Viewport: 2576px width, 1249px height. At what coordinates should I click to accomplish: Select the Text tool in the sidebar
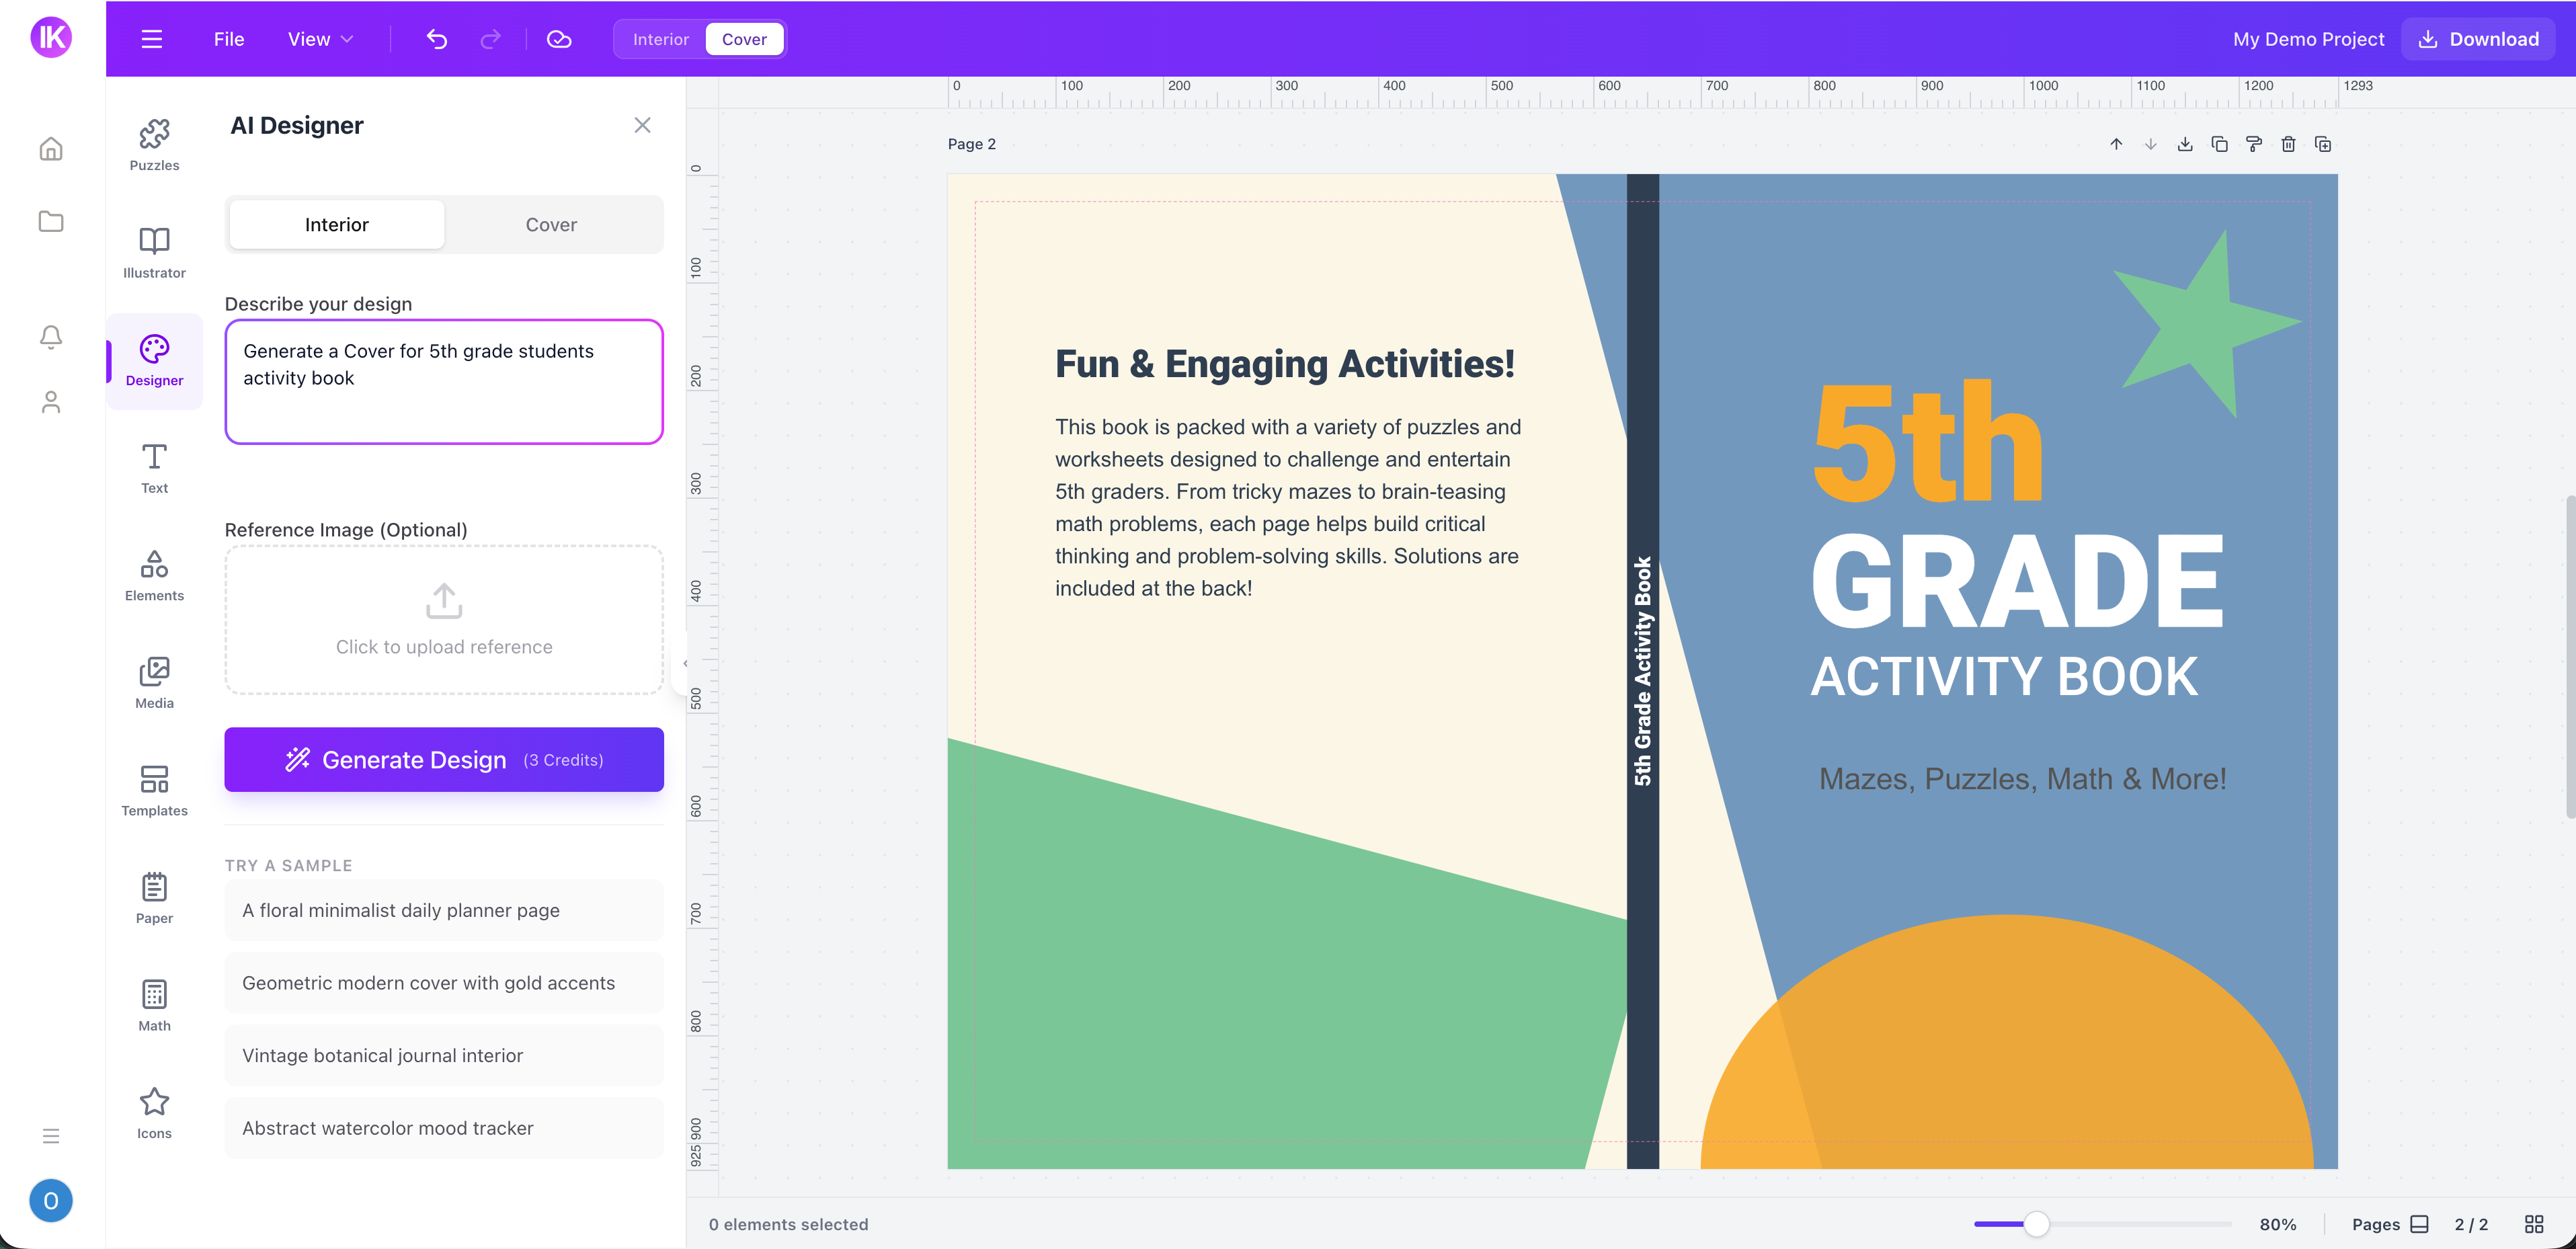pos(153,466)
